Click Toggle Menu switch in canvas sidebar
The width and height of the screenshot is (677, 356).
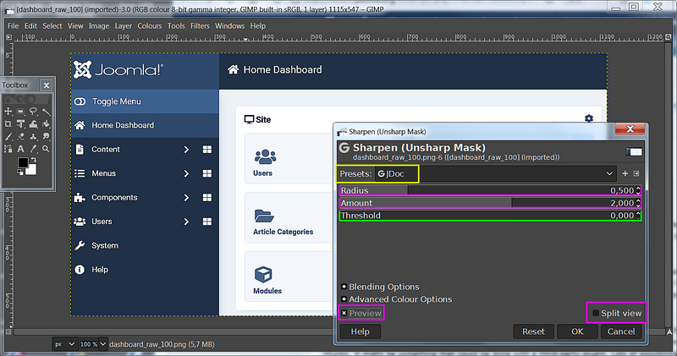[80, 101]
